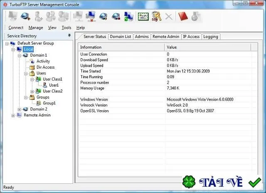Open the SSH key manager icon

coord(156,16)
